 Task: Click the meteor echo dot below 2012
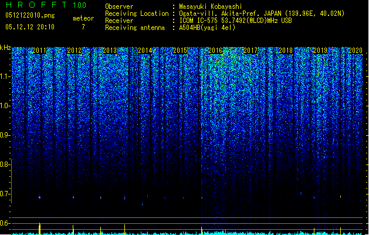tap(73, 197)
